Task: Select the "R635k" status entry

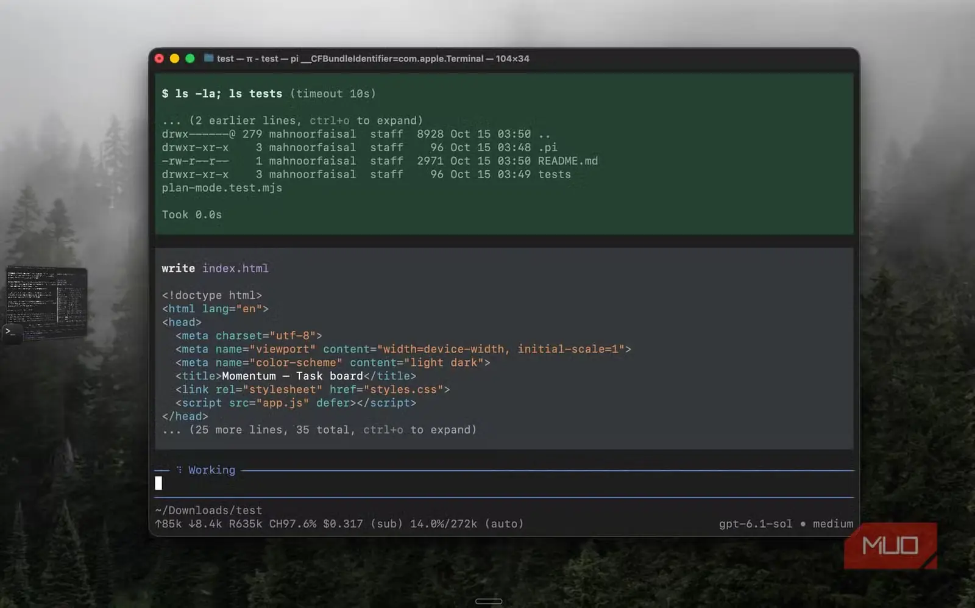Action: [x=246, y=524]
